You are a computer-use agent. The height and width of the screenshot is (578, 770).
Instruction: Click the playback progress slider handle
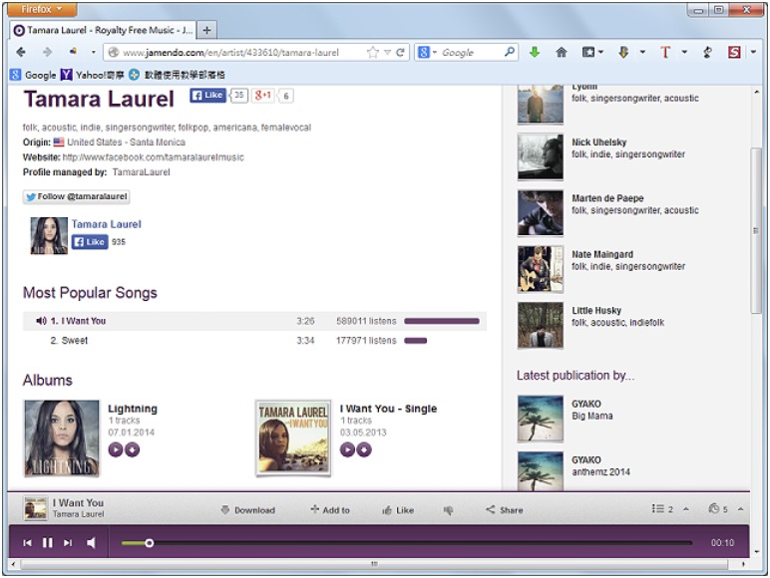pos(150,543)
